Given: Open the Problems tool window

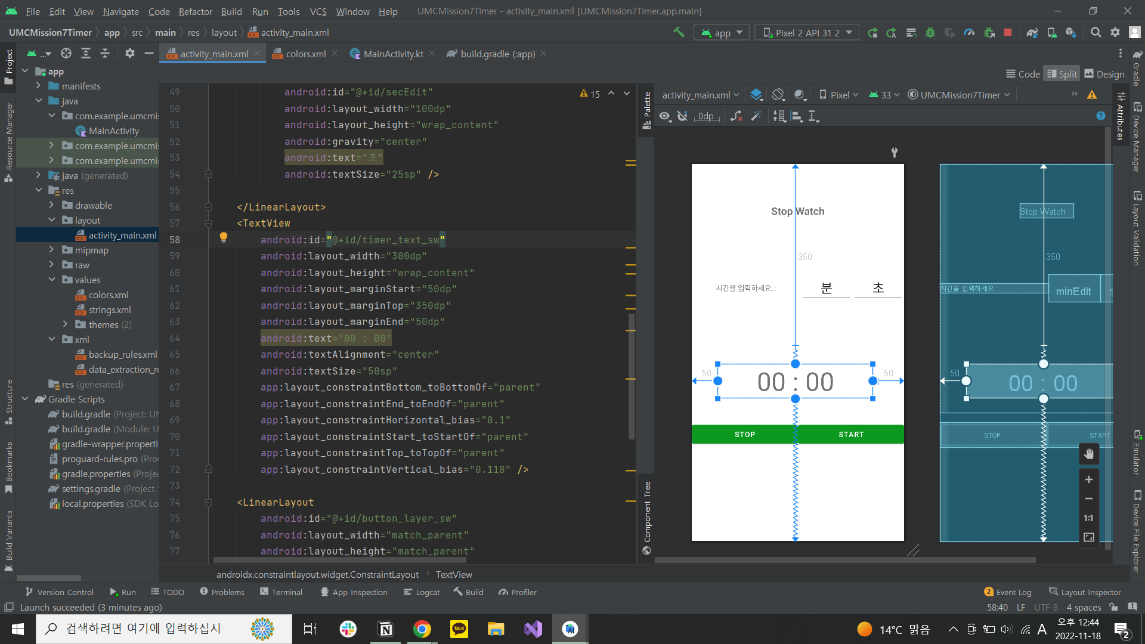Looking at the screenshot, I should pyautogui.click(x=222, y=592).
